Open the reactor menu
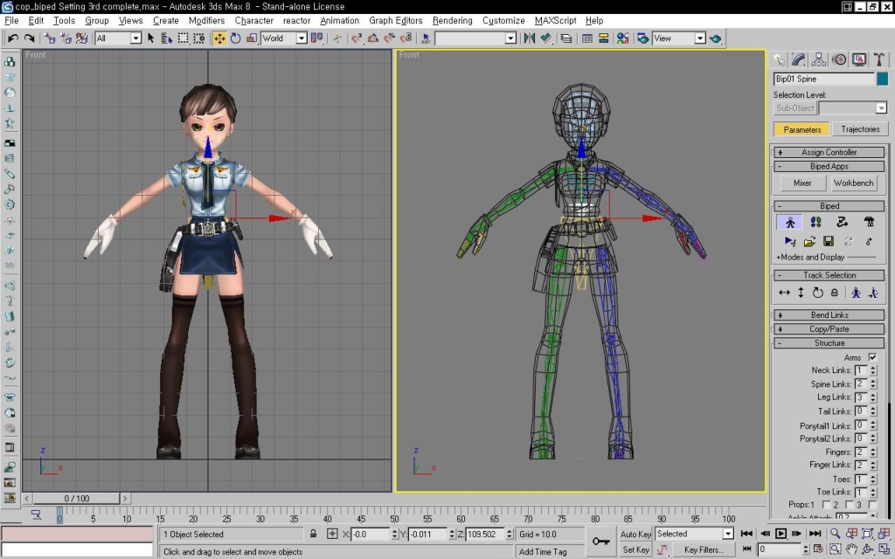The image size is (895, 559). (297, 21)
